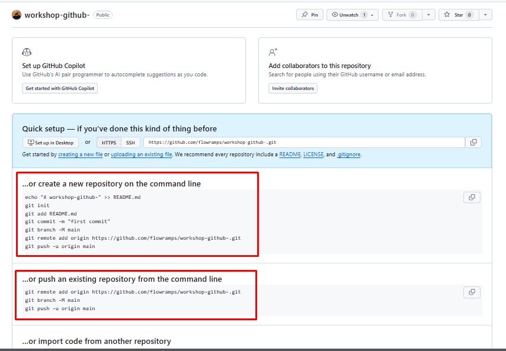Pin the workshop-github- repository
This screenshot has height=351, width=506.
(310, 15)
